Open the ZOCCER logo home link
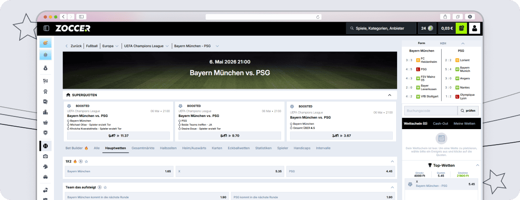520x200 pixels. (x=73, y=29)
